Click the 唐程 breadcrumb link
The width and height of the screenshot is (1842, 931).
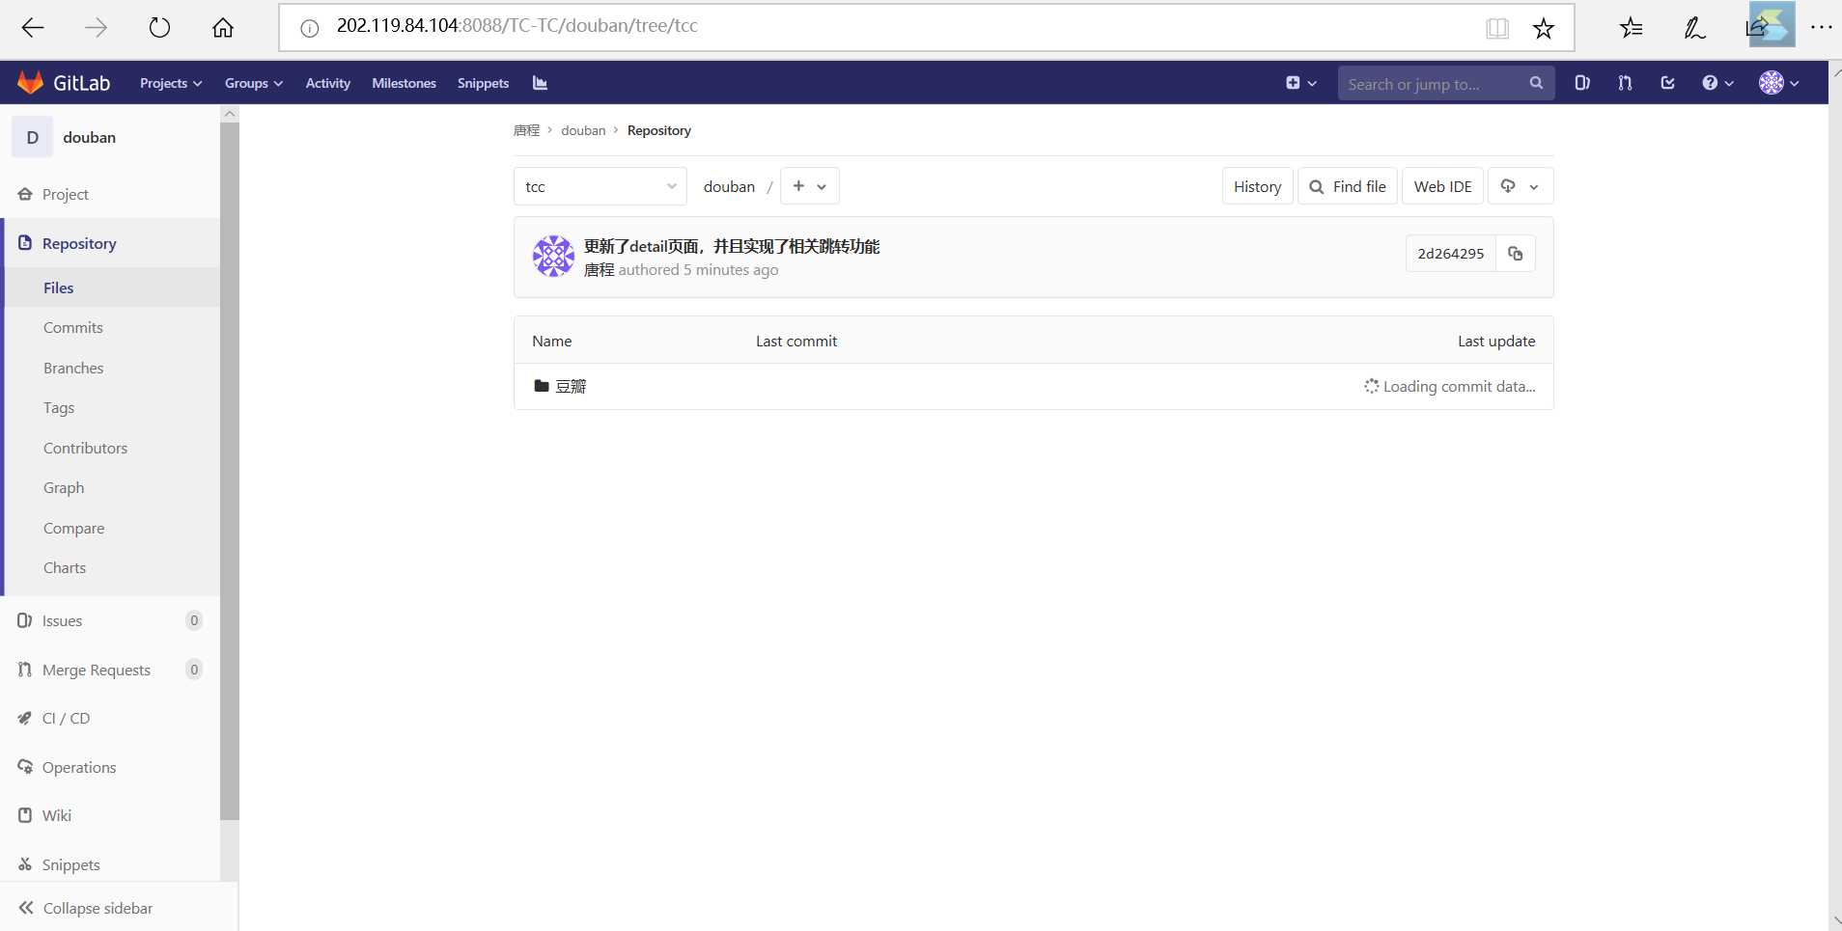(x=526, y=130)
